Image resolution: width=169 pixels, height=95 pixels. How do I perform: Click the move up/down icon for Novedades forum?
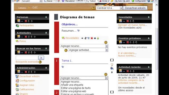coord(86,38)
